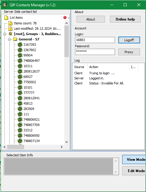Click into the Login input field

pyautogui.click(x=95, y=40)
